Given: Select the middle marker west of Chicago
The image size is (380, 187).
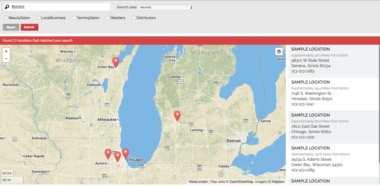Looking at the screenshot, I should coord(118,157).
